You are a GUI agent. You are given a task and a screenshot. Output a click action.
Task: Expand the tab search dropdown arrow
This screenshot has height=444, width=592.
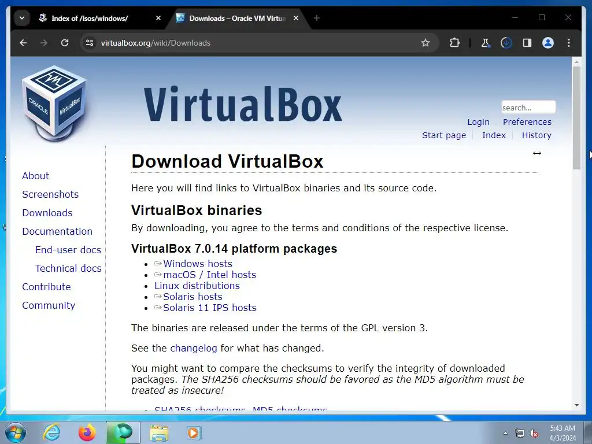click(x=22, y=18)
